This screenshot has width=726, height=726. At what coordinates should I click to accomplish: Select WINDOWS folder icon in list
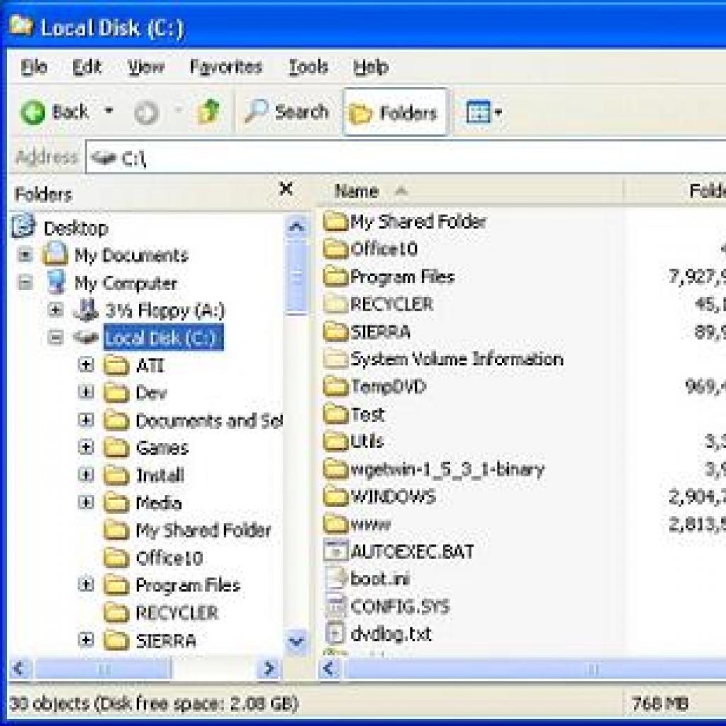tap(335, 496)
